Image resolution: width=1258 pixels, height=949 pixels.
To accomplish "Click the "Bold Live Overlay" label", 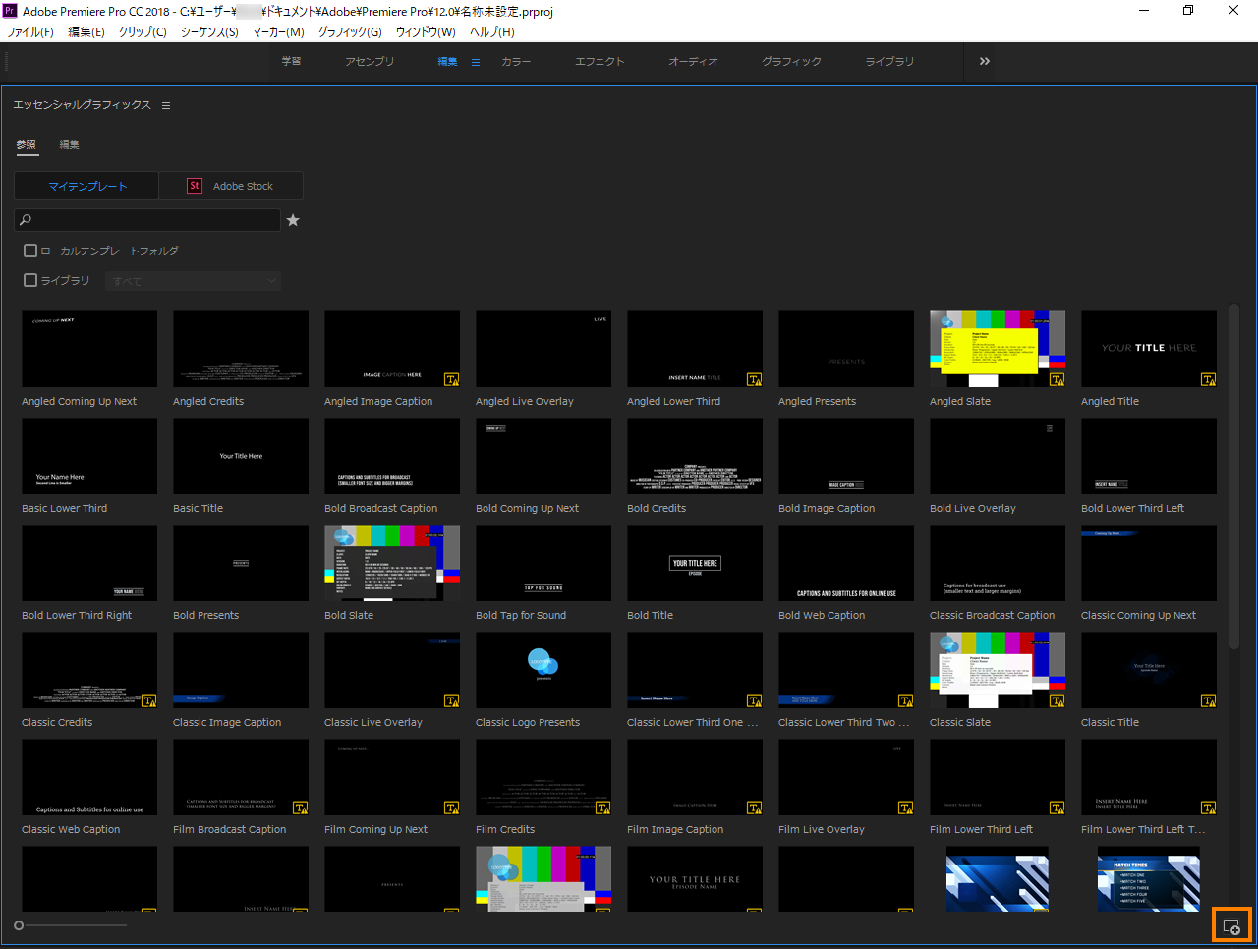I will pyautogui.click(x=973, y=508).
